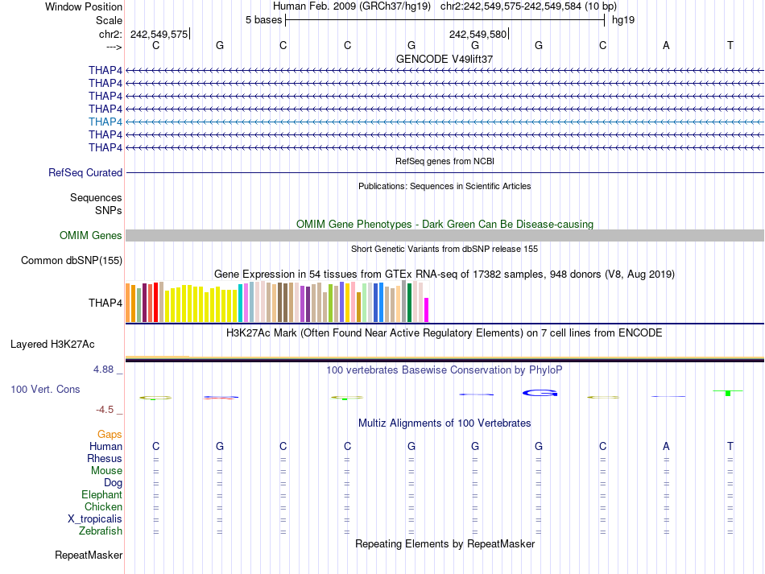Open the Layered H3K27Ac track label
The image size is (765, 574).
[x=52, y=345]
